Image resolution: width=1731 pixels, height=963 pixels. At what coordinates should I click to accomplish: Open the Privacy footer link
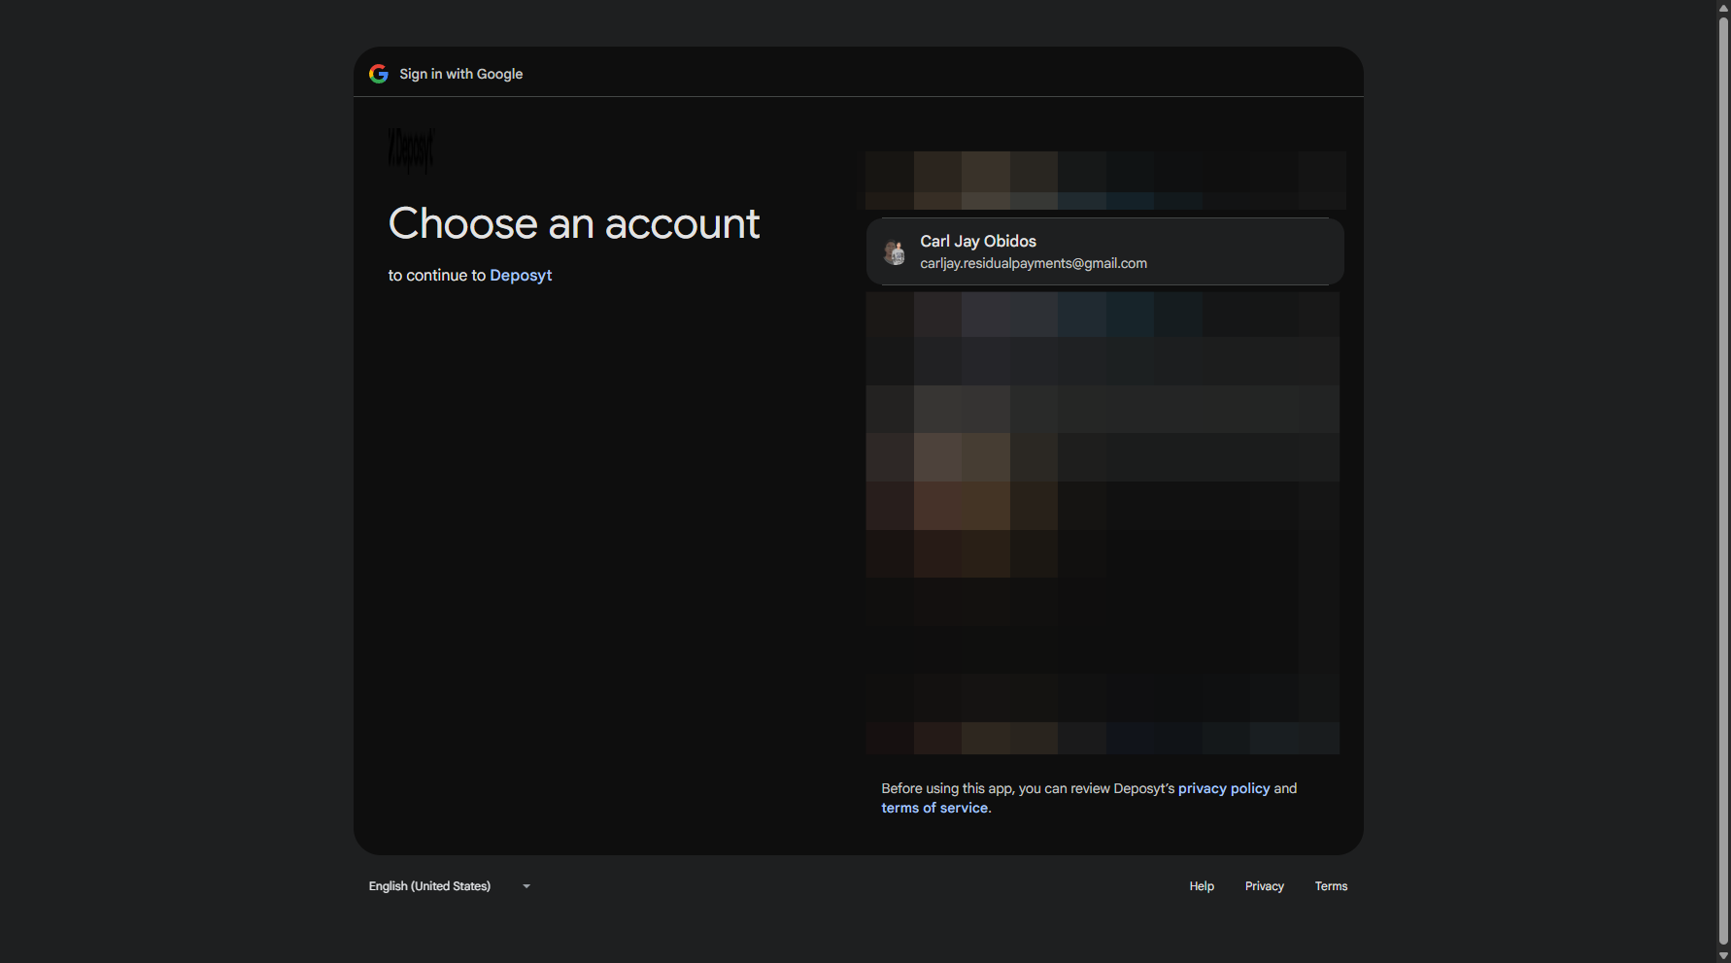(1265, 886)
